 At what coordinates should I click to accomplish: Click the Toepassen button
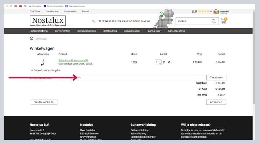pos(216,78)
